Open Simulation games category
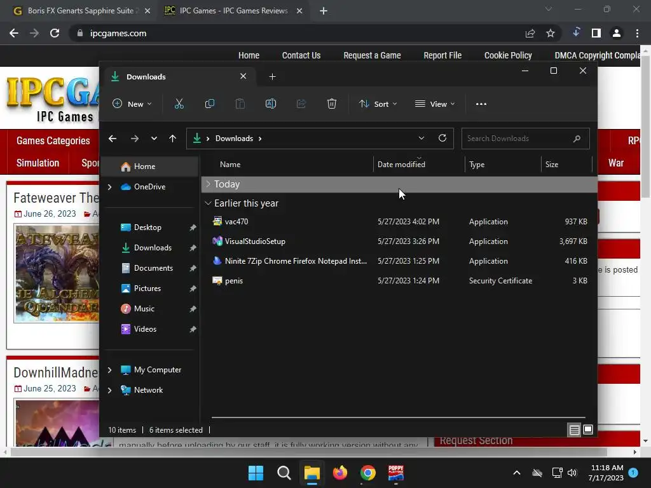651x488 pixels. click(38, 163)
